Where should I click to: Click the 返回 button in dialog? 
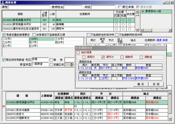coord(156,84)
